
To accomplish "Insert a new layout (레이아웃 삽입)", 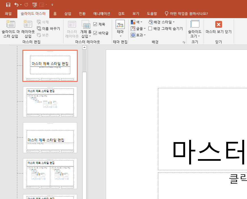I will (28, 29).
